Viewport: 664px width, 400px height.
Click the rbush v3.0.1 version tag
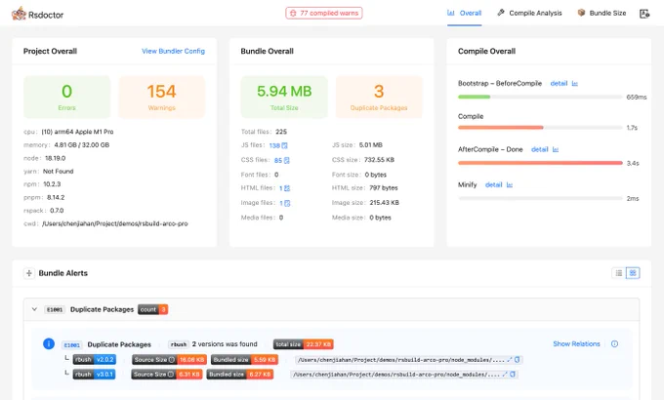(94, 375)
